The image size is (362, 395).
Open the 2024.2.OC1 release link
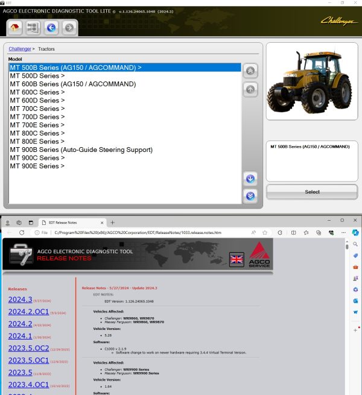[28, 312]
